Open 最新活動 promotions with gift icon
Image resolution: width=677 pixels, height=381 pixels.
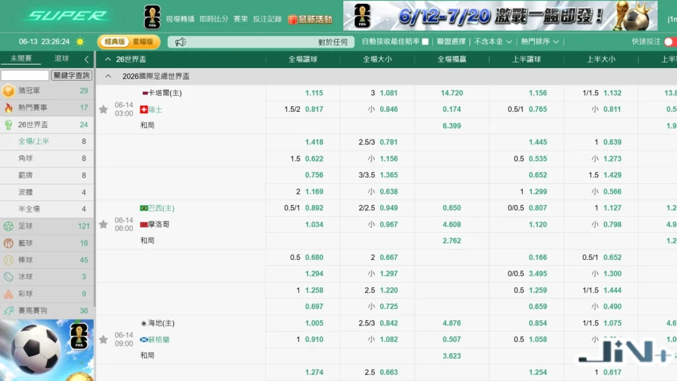310,19
